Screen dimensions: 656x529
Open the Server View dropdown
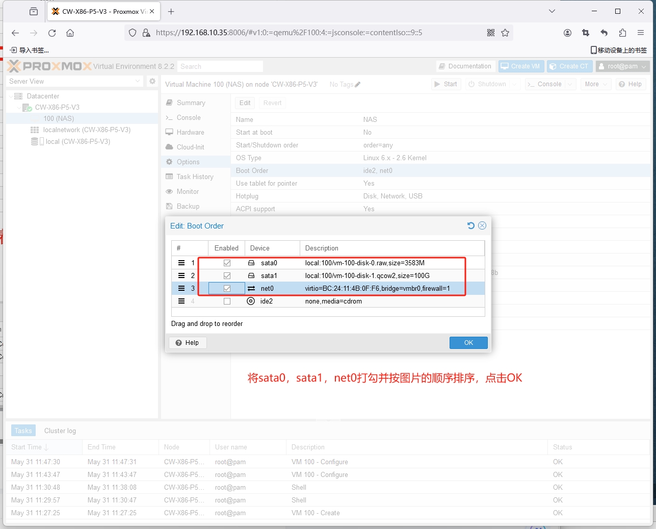click(x=74, y=81)
